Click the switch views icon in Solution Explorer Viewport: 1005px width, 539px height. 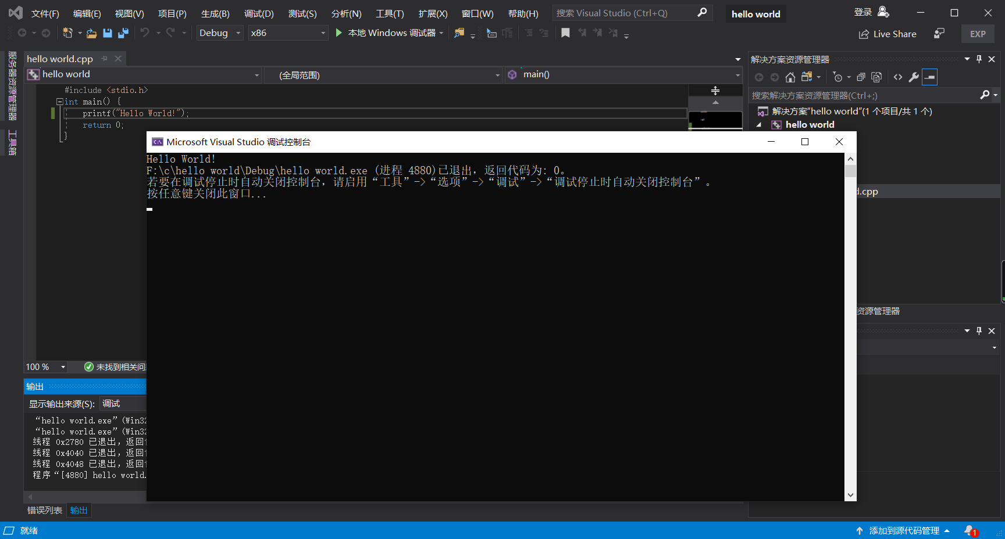(x=806, y=77)
